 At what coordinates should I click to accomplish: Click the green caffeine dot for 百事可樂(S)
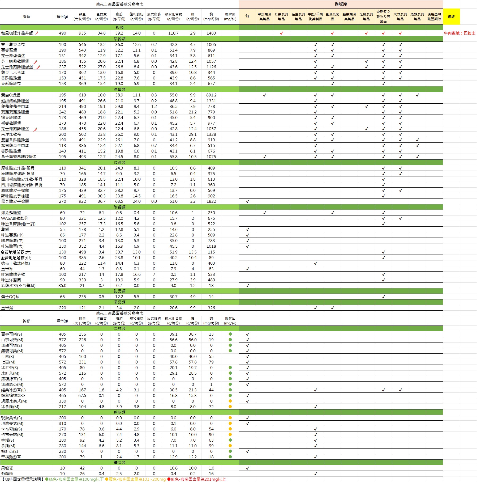coord(230,334)
